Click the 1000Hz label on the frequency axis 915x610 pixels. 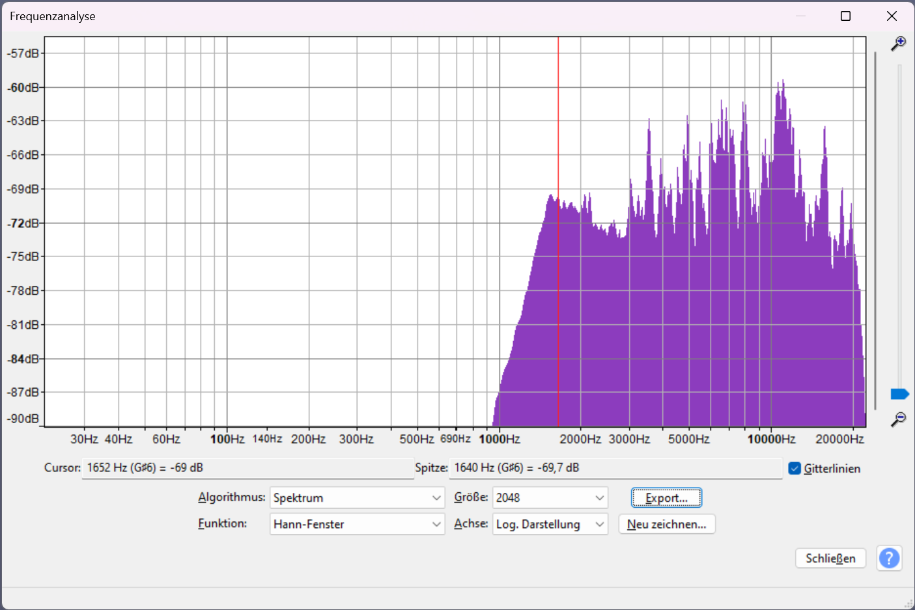pyautogui.click(x=500, y=439)
